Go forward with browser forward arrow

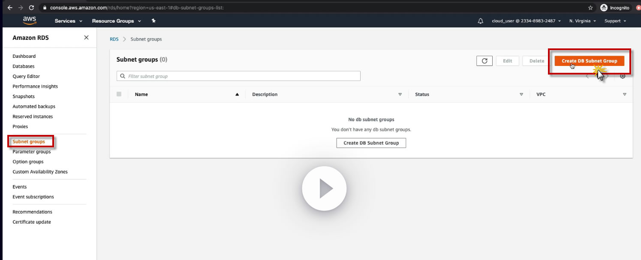coord(21,8)
